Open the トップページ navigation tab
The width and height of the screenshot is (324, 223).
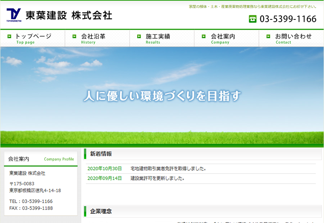33,39
